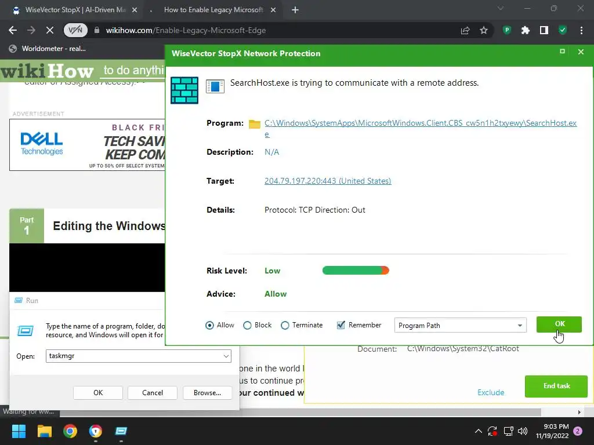Open the clock showing 9:03 PM
Image resolution: width=594 pixels, height=445 pixels.
[552, 431]
